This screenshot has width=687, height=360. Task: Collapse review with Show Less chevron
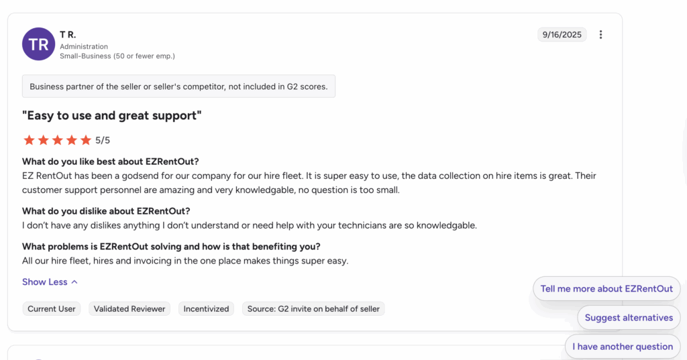pyautogui.click(x=74, y=282)
